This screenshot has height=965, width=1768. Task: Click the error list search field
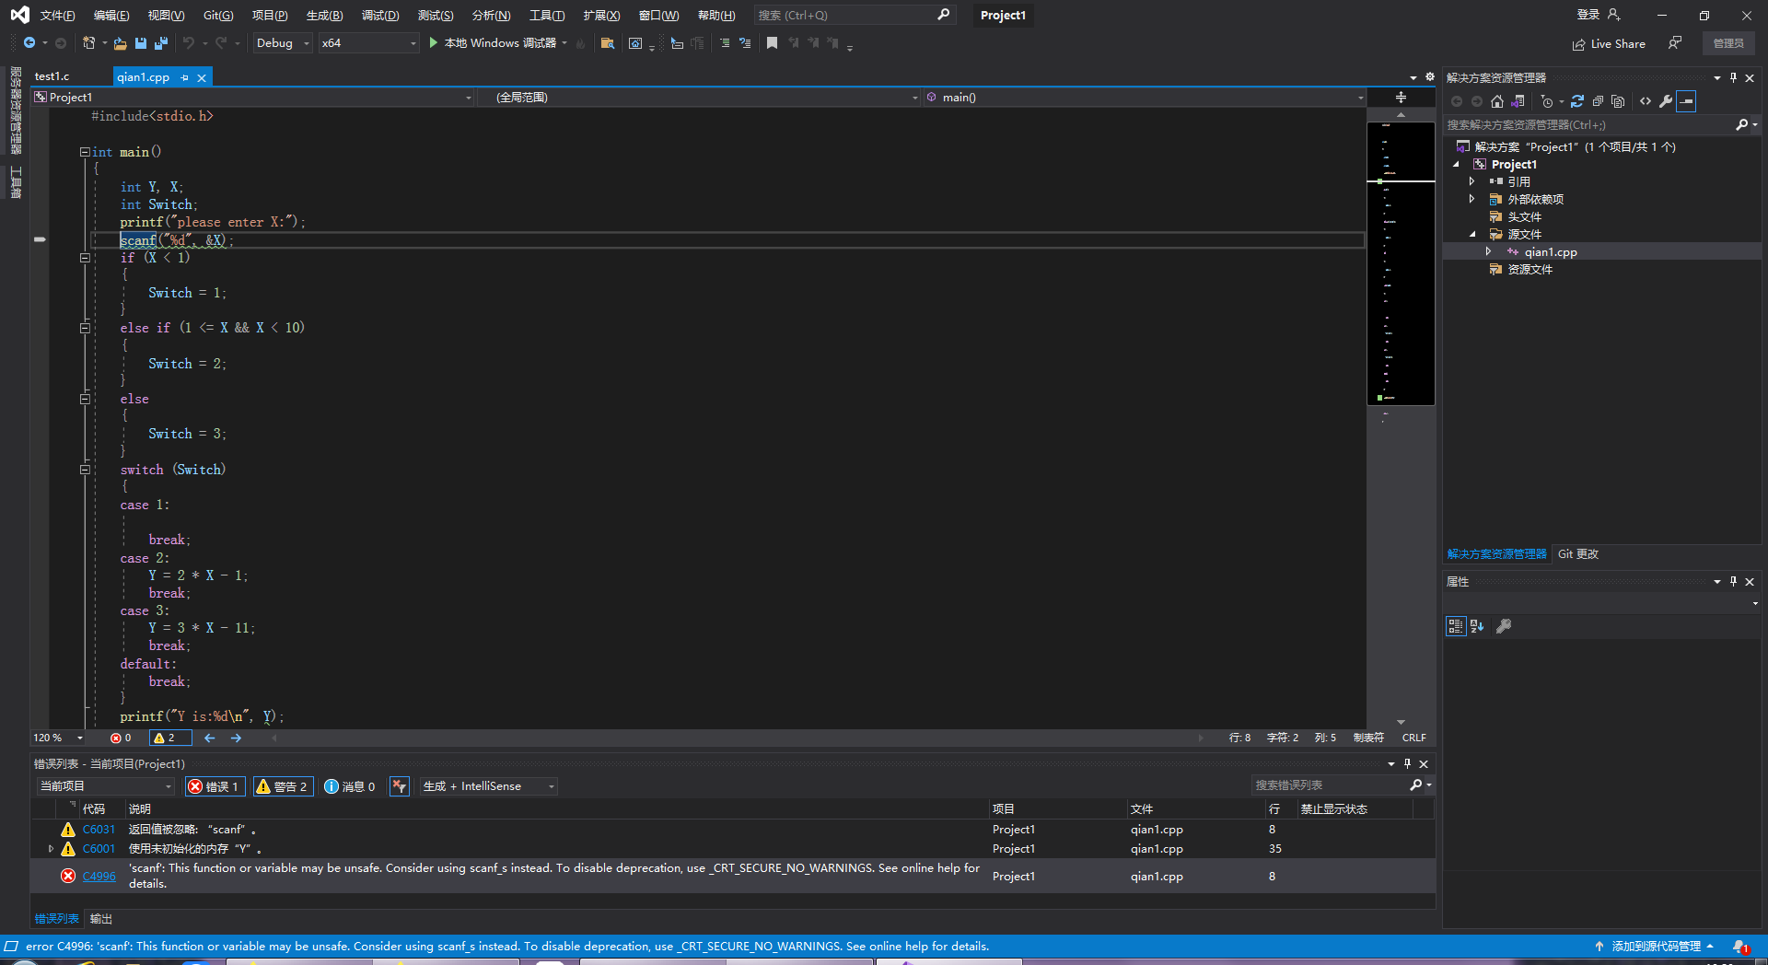pyautogui.click(x=1330, y=785)
